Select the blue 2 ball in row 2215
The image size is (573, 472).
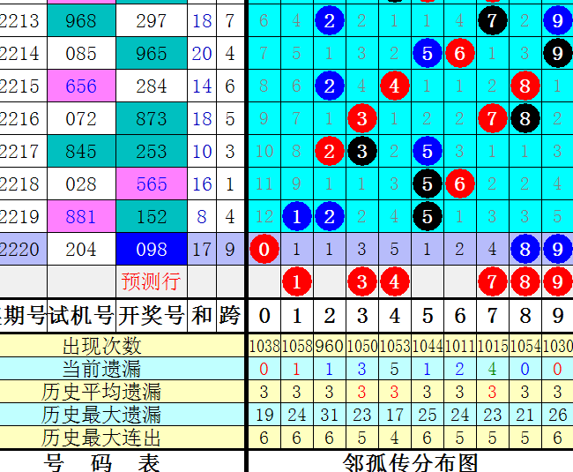coord(330,86)
